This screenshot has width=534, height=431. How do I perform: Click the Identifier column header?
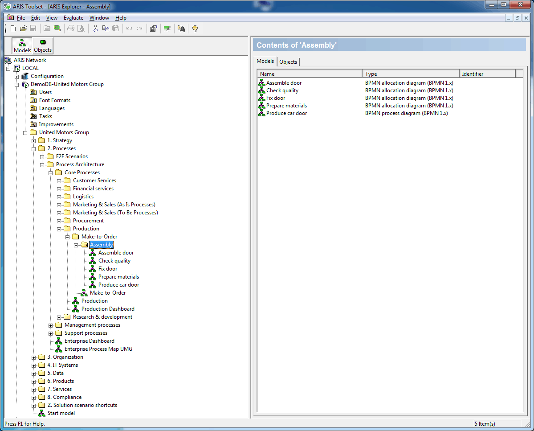487,74
